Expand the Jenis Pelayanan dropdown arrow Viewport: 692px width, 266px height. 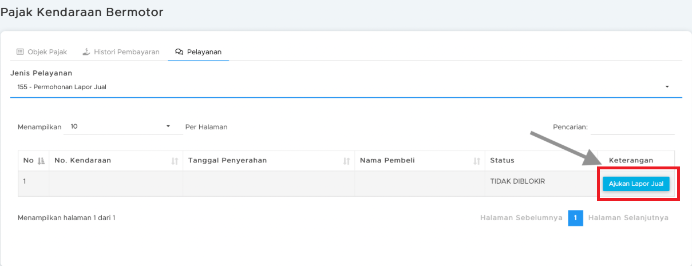(667, 87)
